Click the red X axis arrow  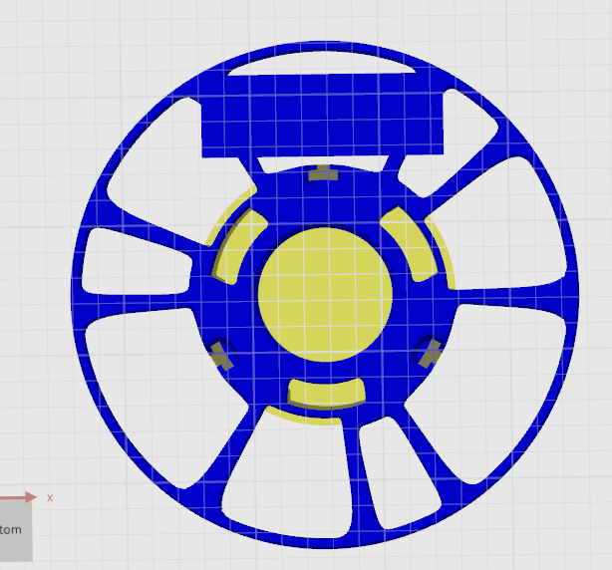[x=18, y=497]
